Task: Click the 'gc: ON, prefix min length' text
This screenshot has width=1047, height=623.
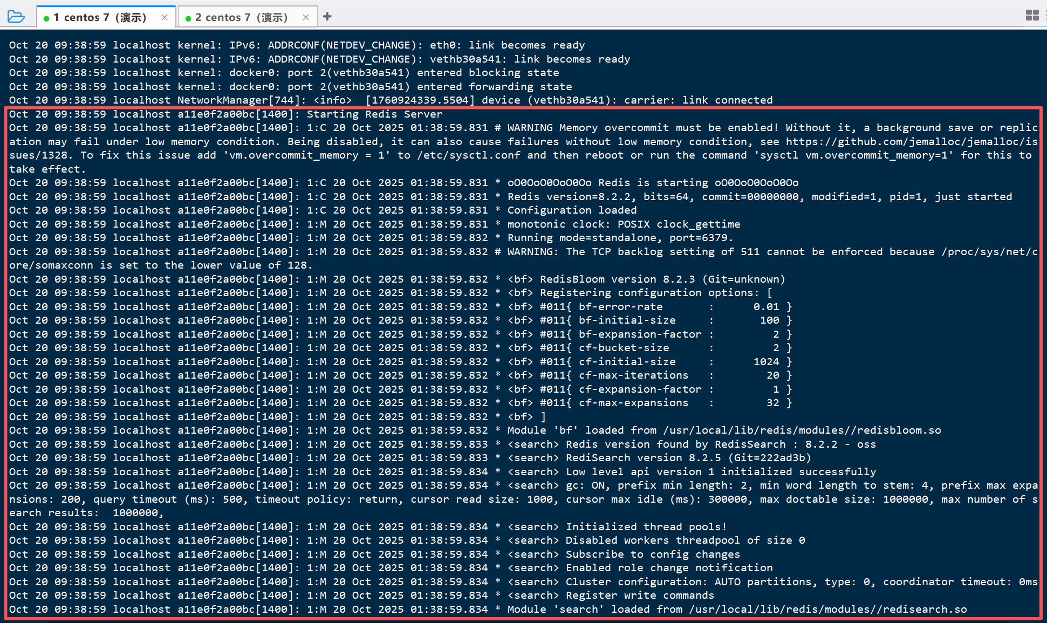Action: point(653,485)
